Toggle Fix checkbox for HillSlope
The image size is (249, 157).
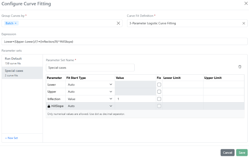pyautogui.click(x=159, y=106)
